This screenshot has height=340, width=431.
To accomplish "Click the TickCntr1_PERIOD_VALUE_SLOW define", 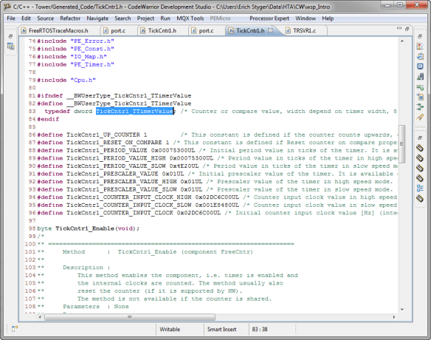I will tap(116, 166).
